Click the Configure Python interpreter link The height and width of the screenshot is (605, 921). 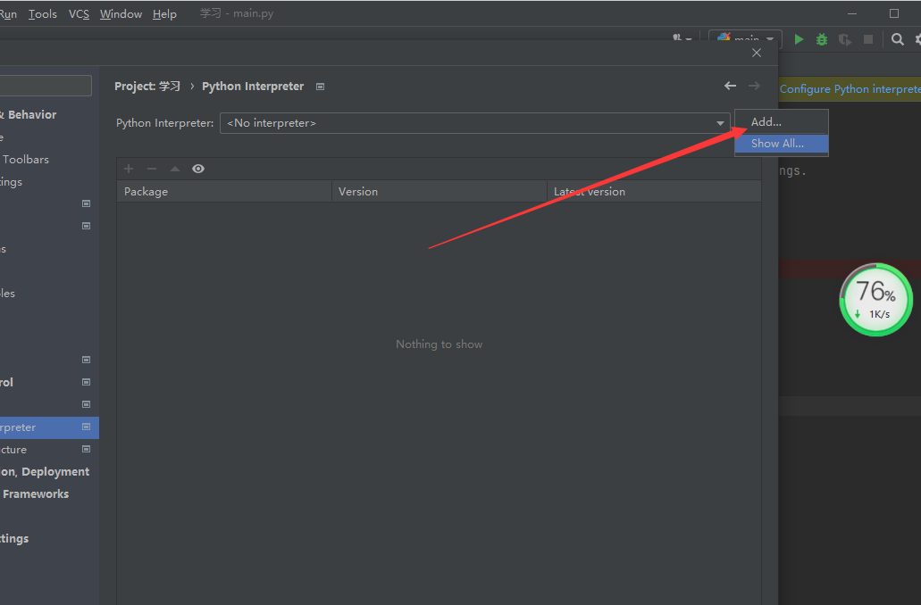pos(849,89)
